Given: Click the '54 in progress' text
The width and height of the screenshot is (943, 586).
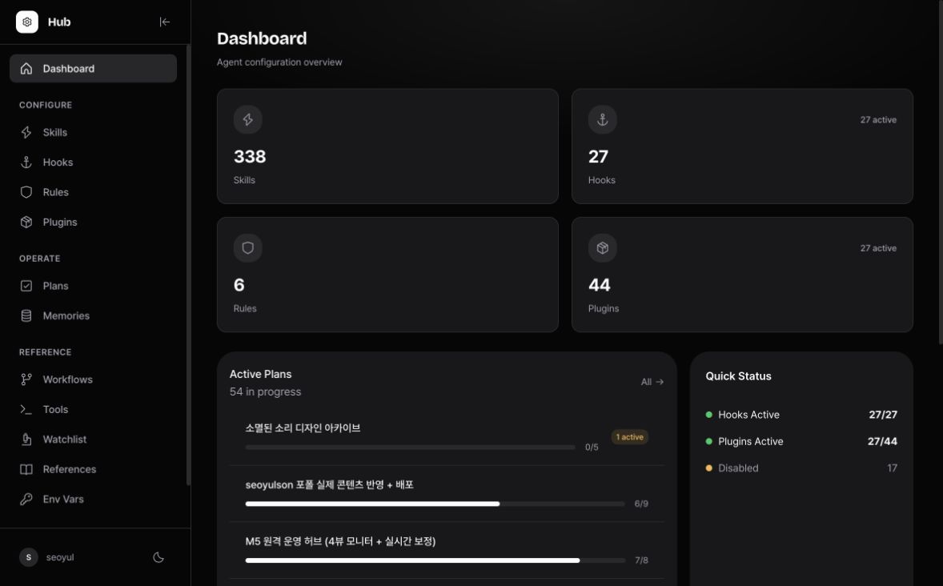Looking at the screenshot, I should pos(265,391).
